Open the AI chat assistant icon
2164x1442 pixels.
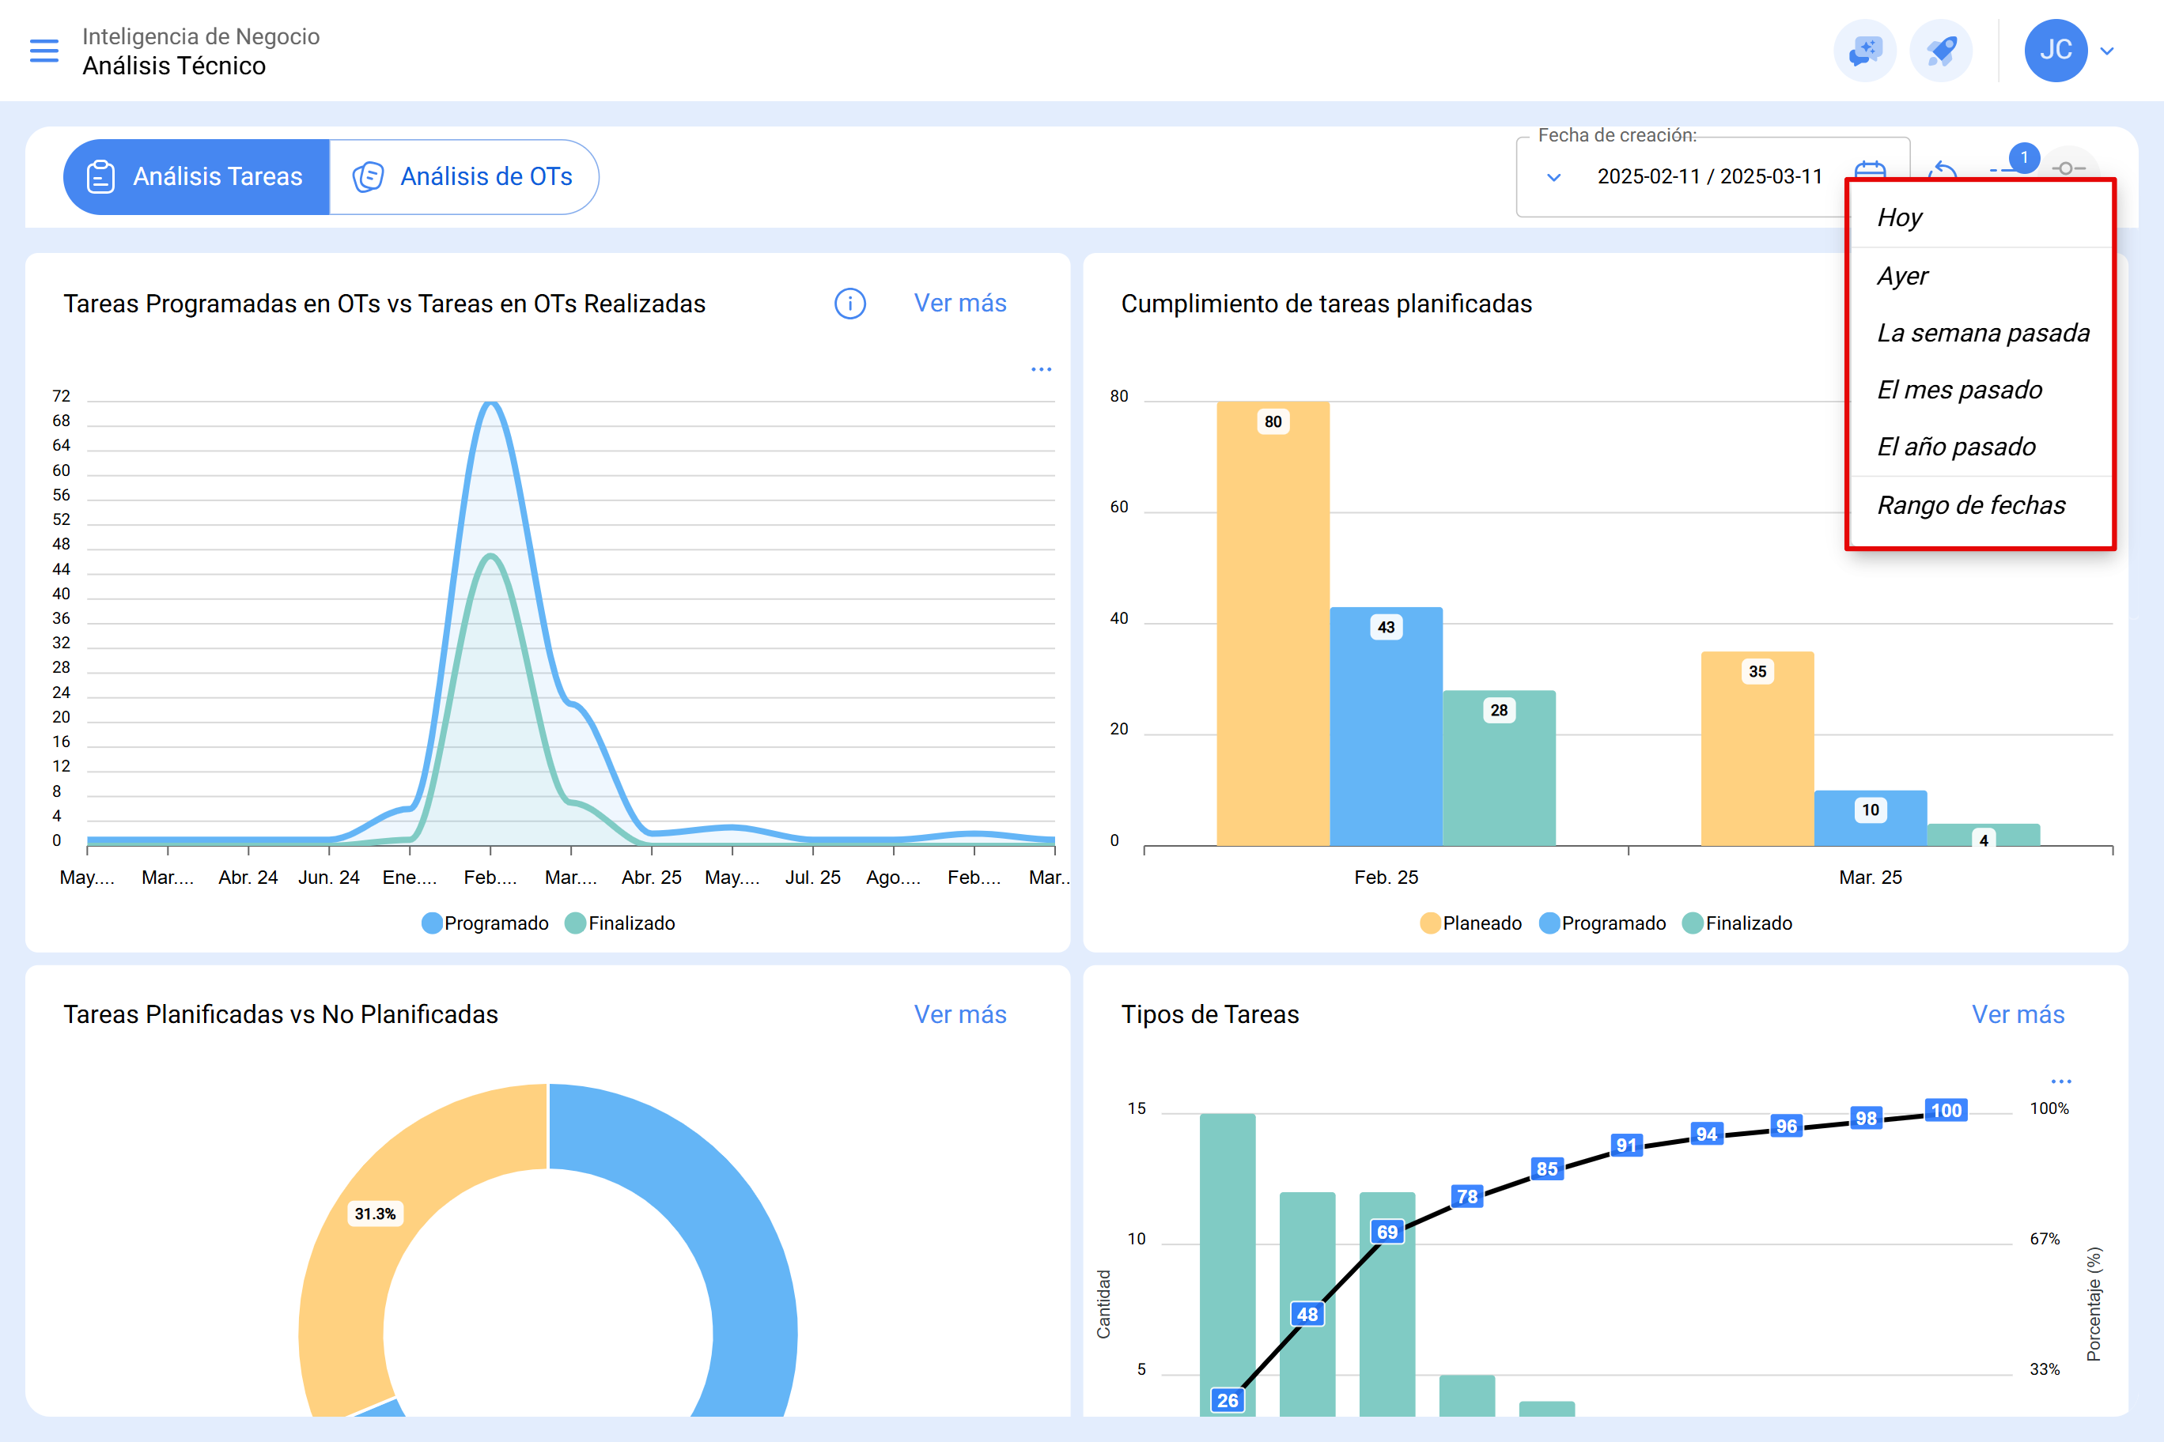pos(1865,51)
